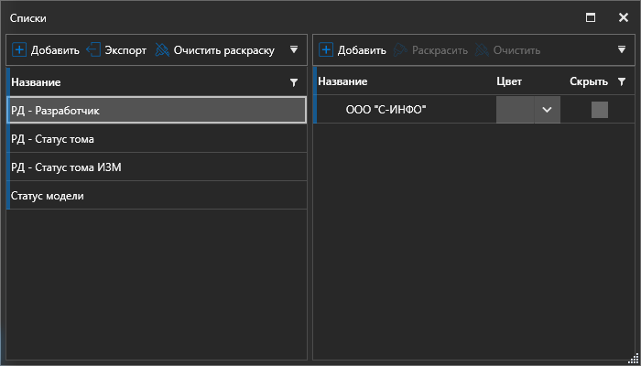Click the Очистить раскраску brush icon
641x366 pixels.
(162, 50)
